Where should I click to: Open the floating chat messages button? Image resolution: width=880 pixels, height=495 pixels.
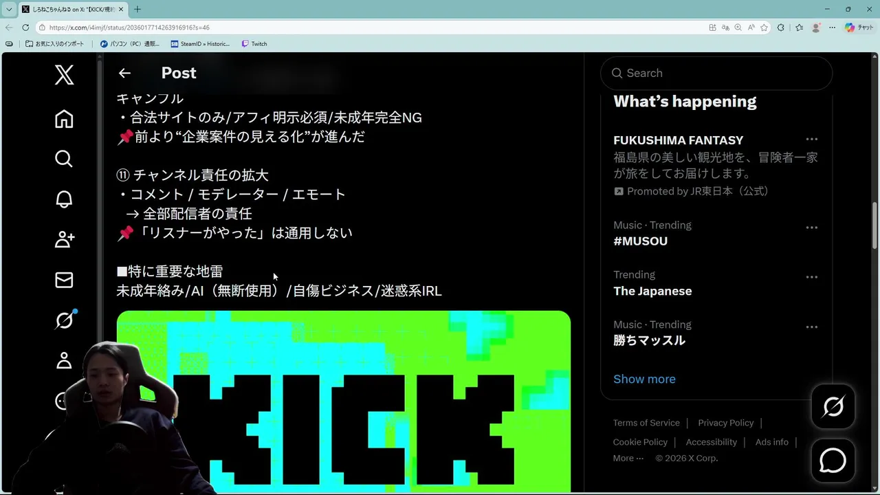coord(833,461)
